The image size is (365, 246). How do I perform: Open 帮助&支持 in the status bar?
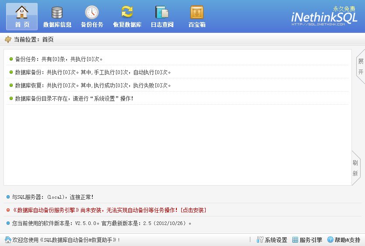pyautogui.click(x=344, y=240)
